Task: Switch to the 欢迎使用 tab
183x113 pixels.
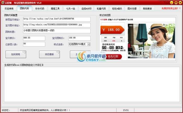Action: 9,9
